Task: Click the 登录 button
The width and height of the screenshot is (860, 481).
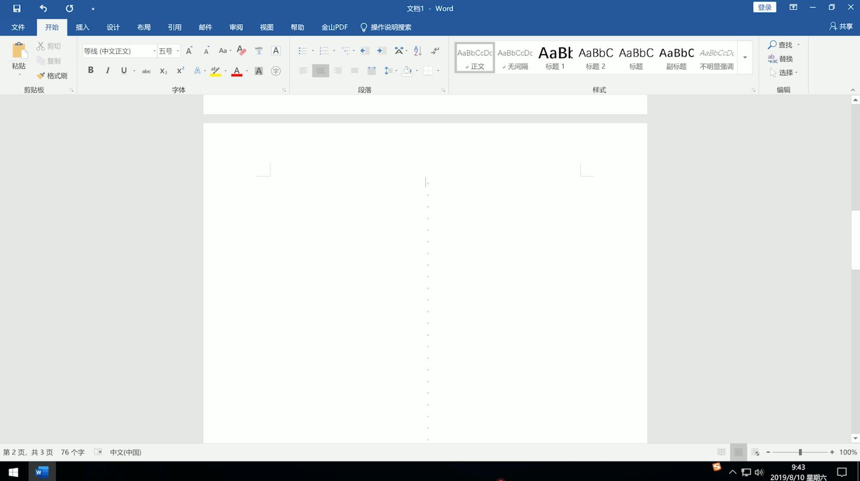Action: 764,7
